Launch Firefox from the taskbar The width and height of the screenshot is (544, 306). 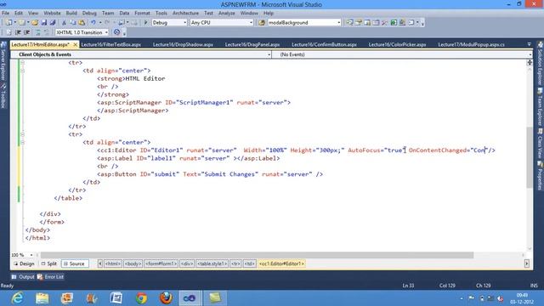pos(166,298)
